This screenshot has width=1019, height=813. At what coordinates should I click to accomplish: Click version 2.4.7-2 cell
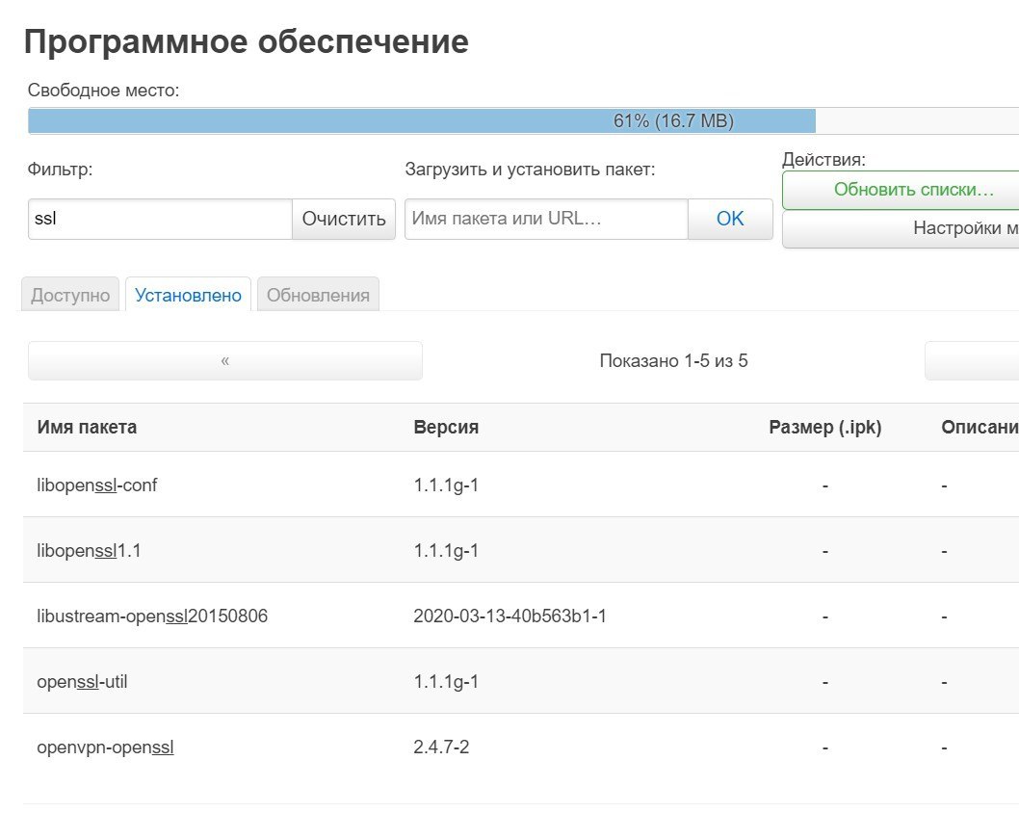(x=441, y=747)
